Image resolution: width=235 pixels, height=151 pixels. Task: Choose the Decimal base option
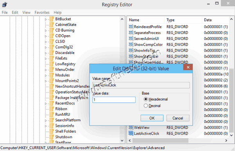pyautogui.click(x=146, y=106)
